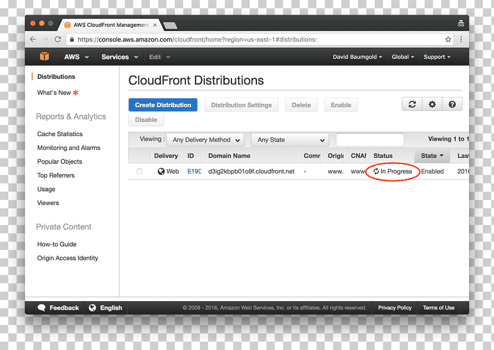This screenshot has height=350, width=494.
Task: Open Cache Statistics in the sidebar
Action: 60,134
